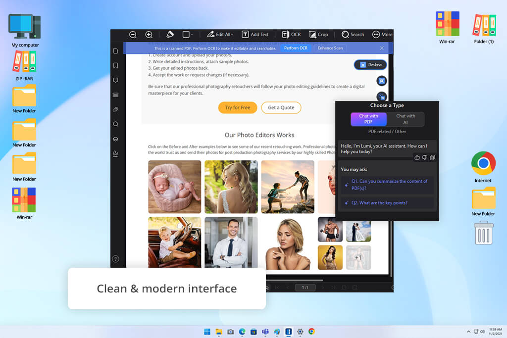Open Folder (1) desktop icon
The image size is (507, 338).
click(484, 28)
